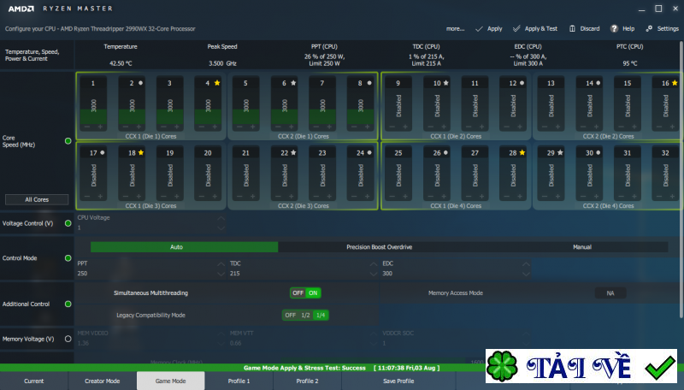This screenshot has height=390, width=684.
Task: Open the more... menu
Action: [455, 29]
